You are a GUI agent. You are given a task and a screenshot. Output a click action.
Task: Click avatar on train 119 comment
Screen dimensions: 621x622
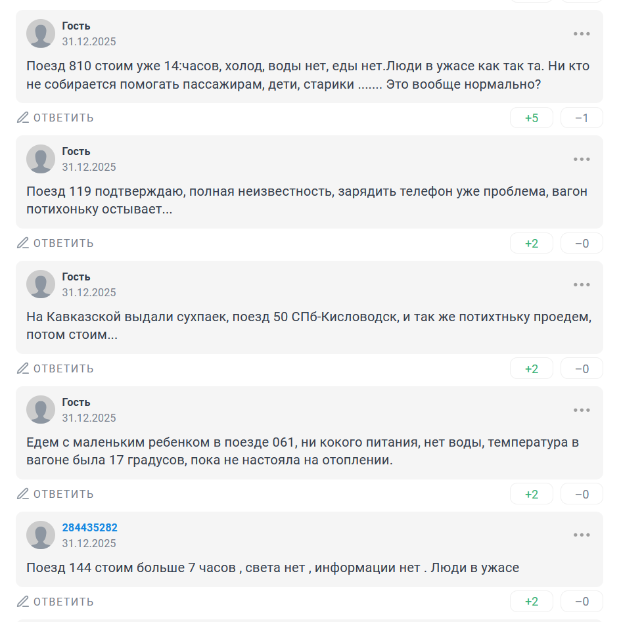41,159
